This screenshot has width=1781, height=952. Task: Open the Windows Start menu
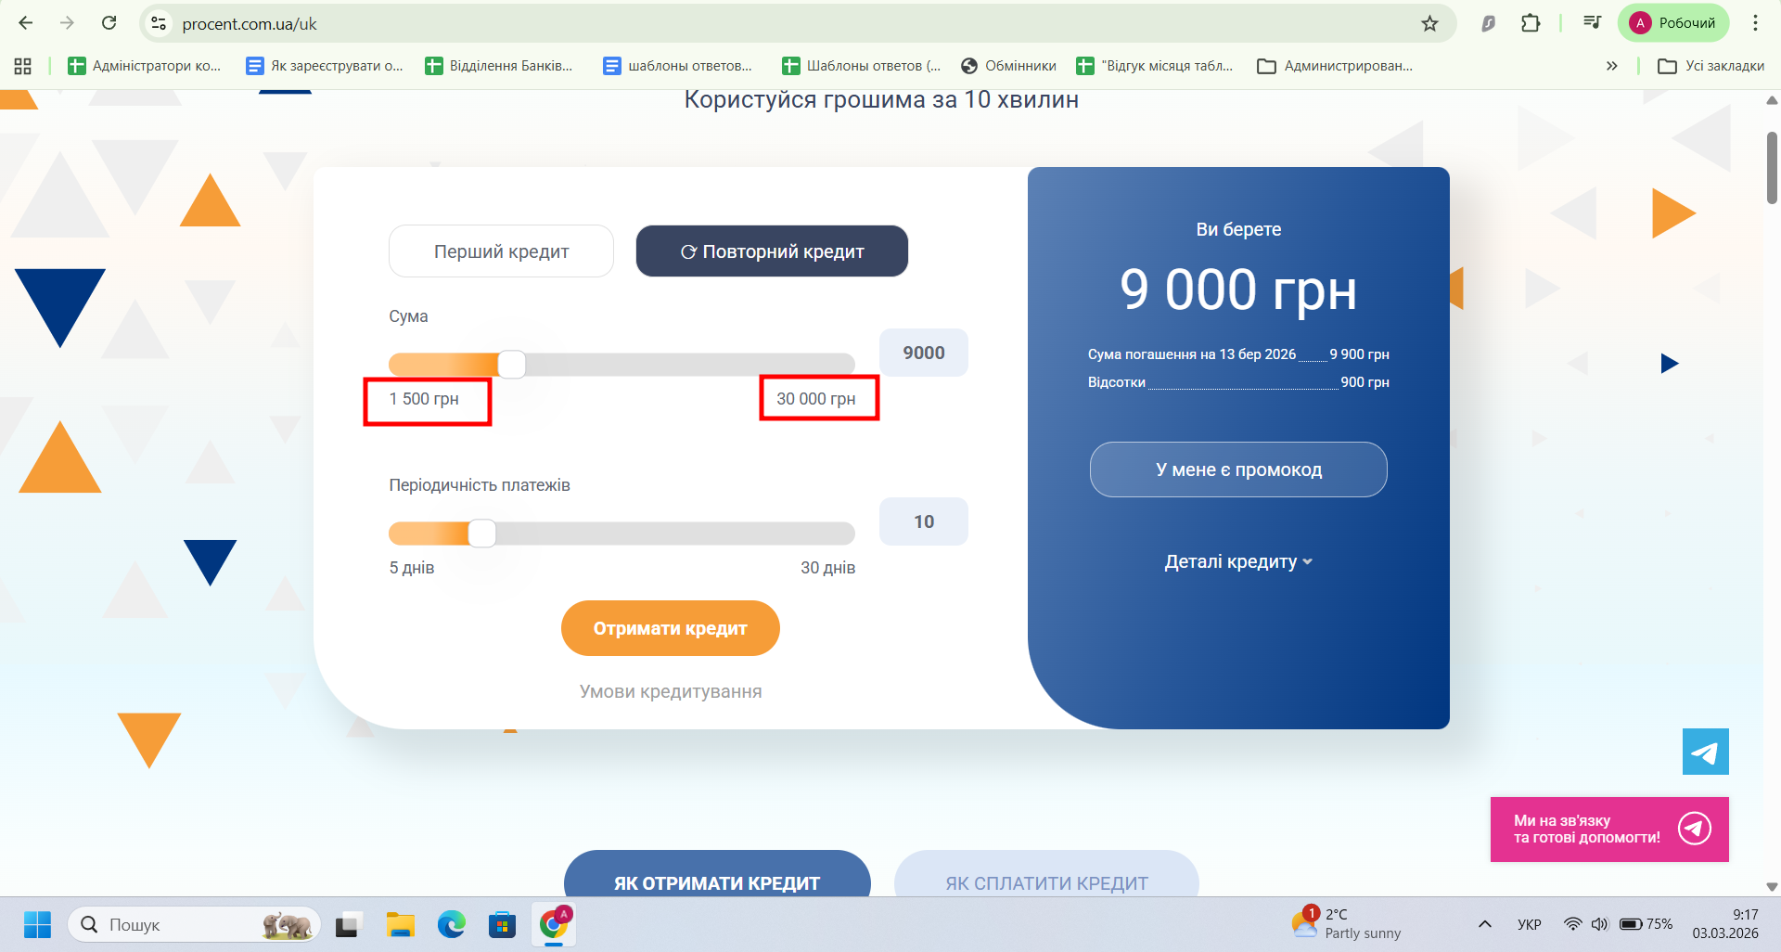point(37,924)
